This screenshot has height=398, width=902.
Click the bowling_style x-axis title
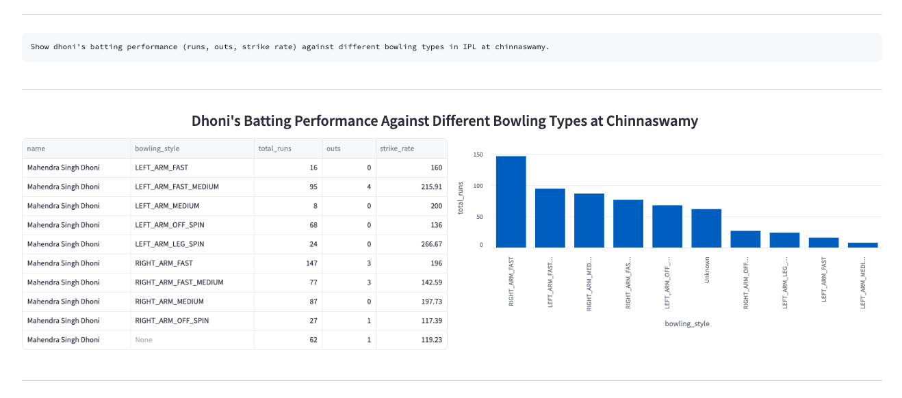(x=686, y=323)
